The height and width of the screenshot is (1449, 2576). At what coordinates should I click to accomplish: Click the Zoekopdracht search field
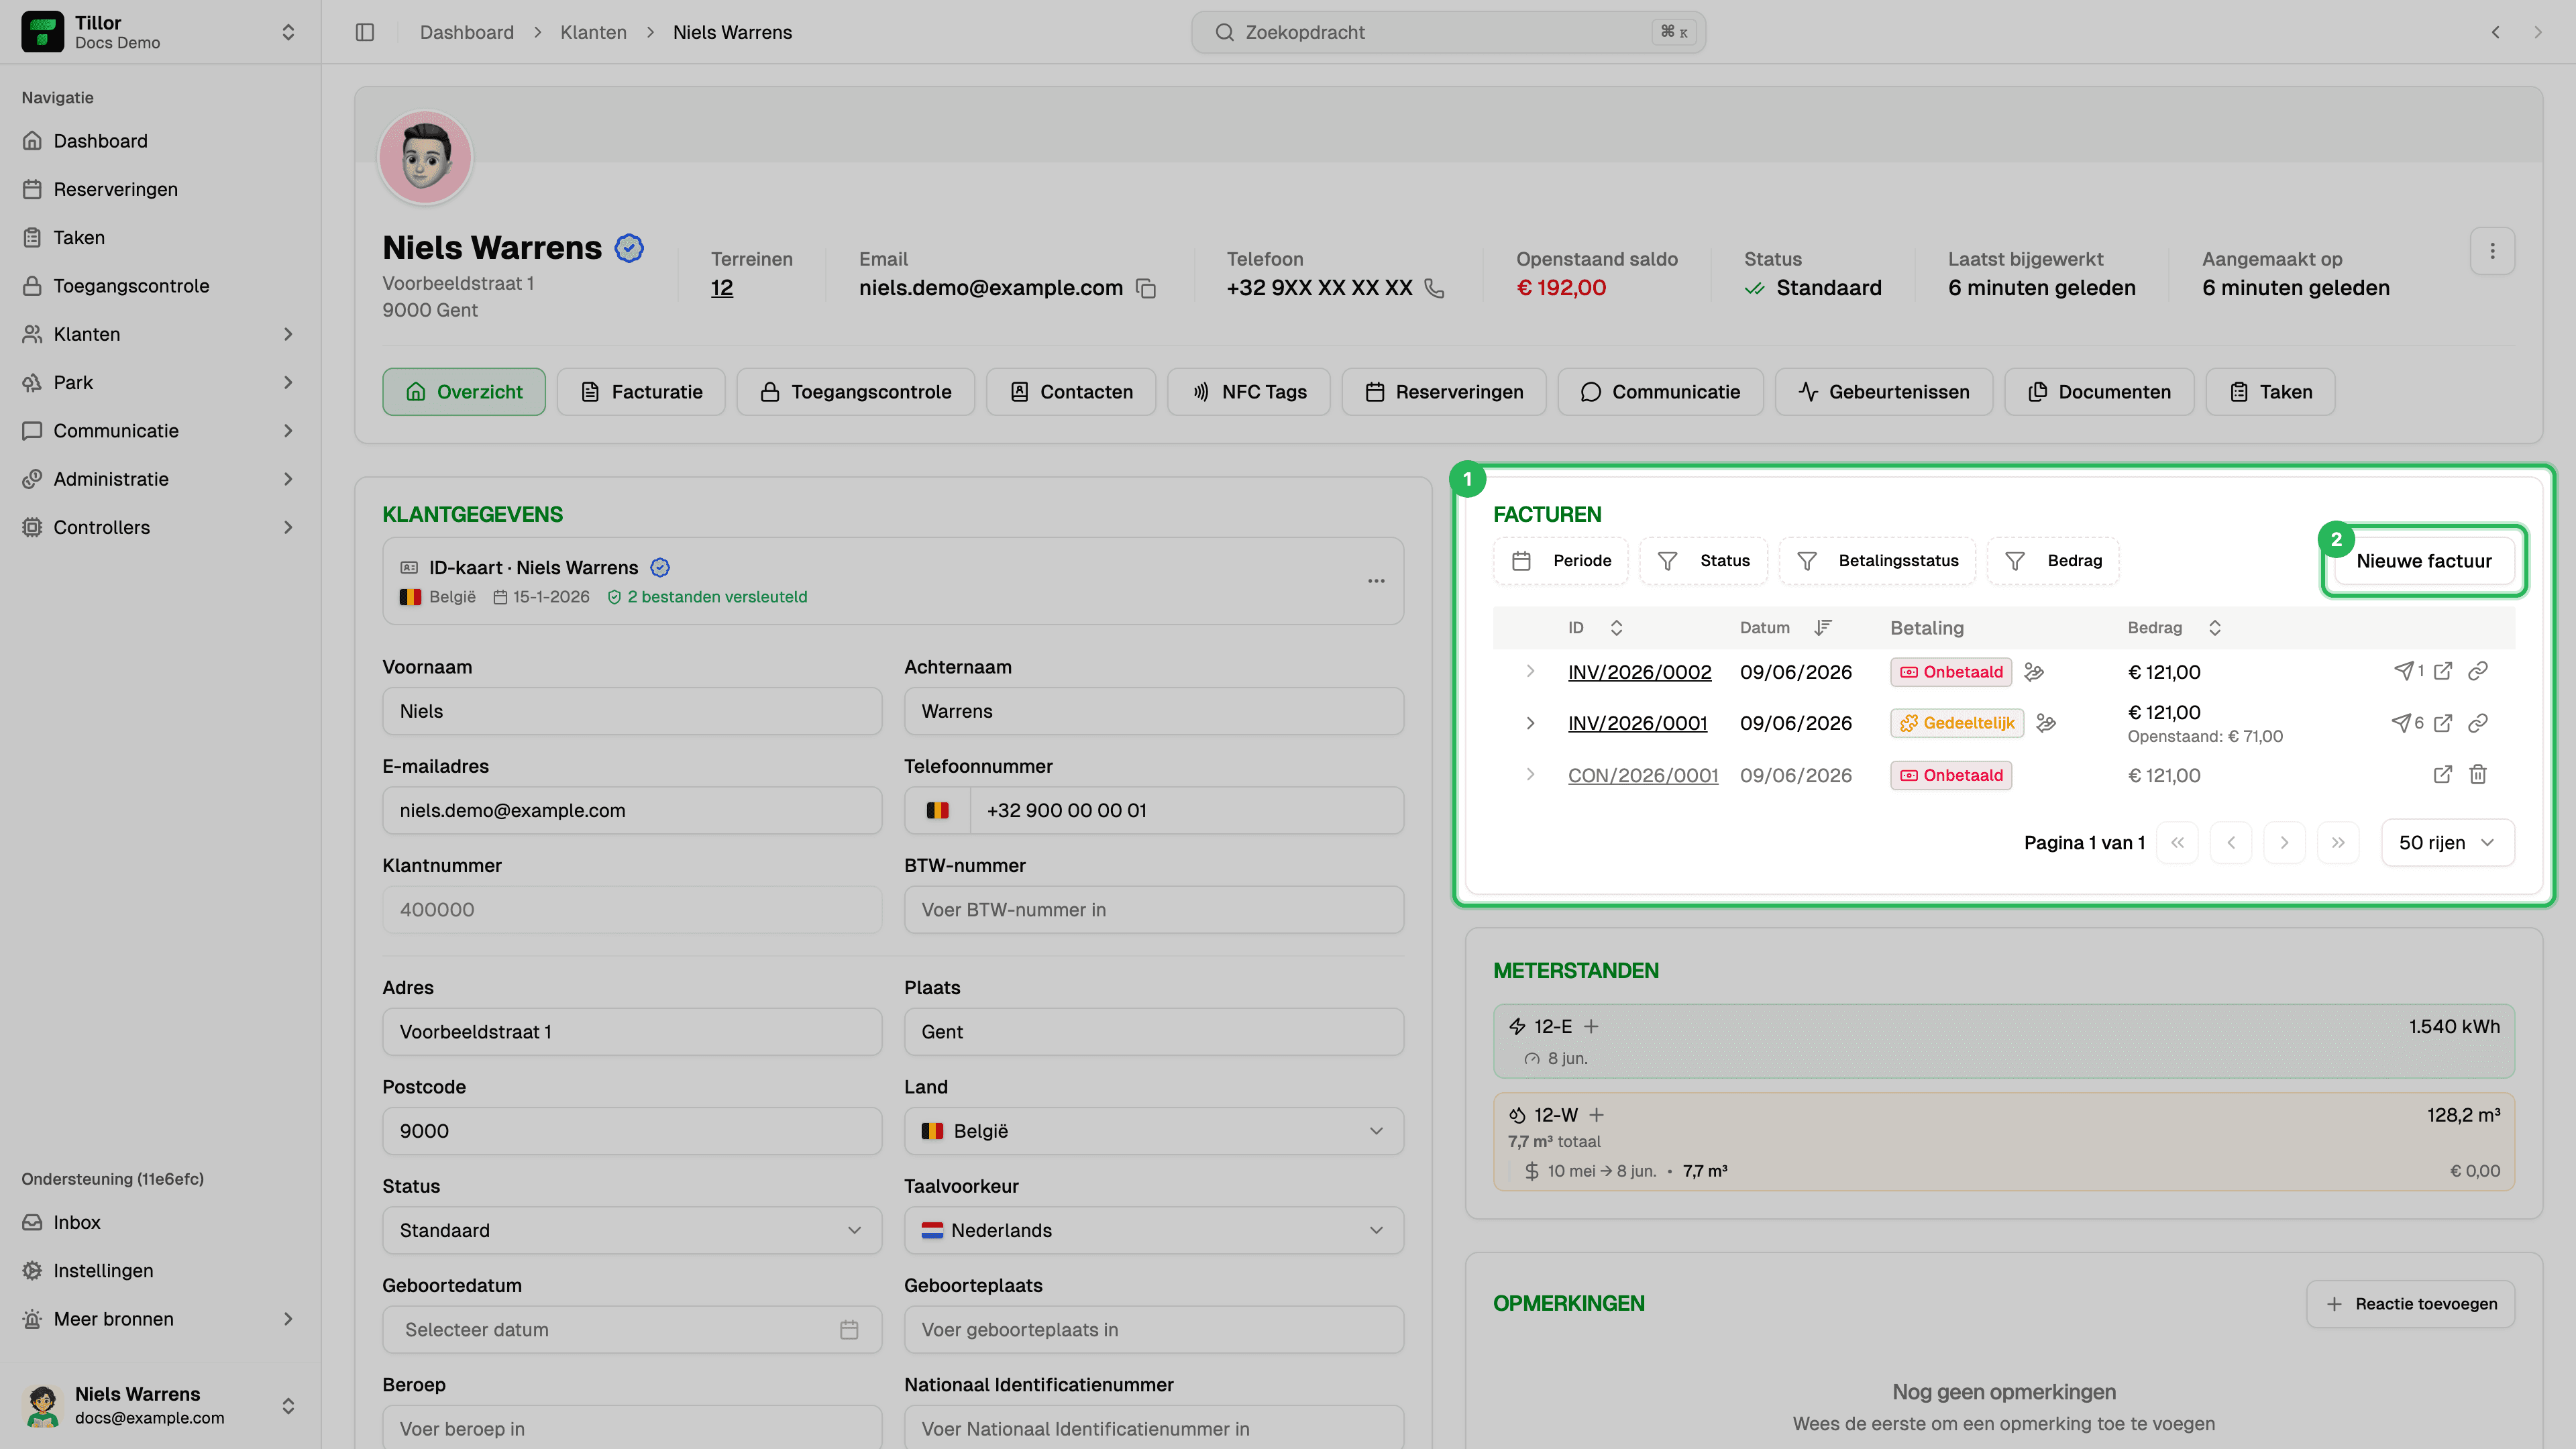[x=1448, y=32]
